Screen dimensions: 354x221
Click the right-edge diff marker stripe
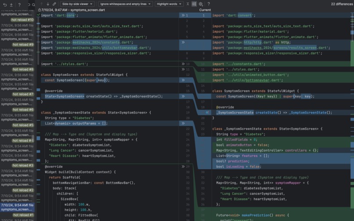coord(352,117)
